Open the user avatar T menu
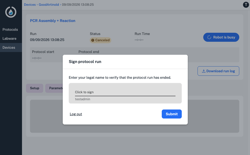 coord(246,4)
